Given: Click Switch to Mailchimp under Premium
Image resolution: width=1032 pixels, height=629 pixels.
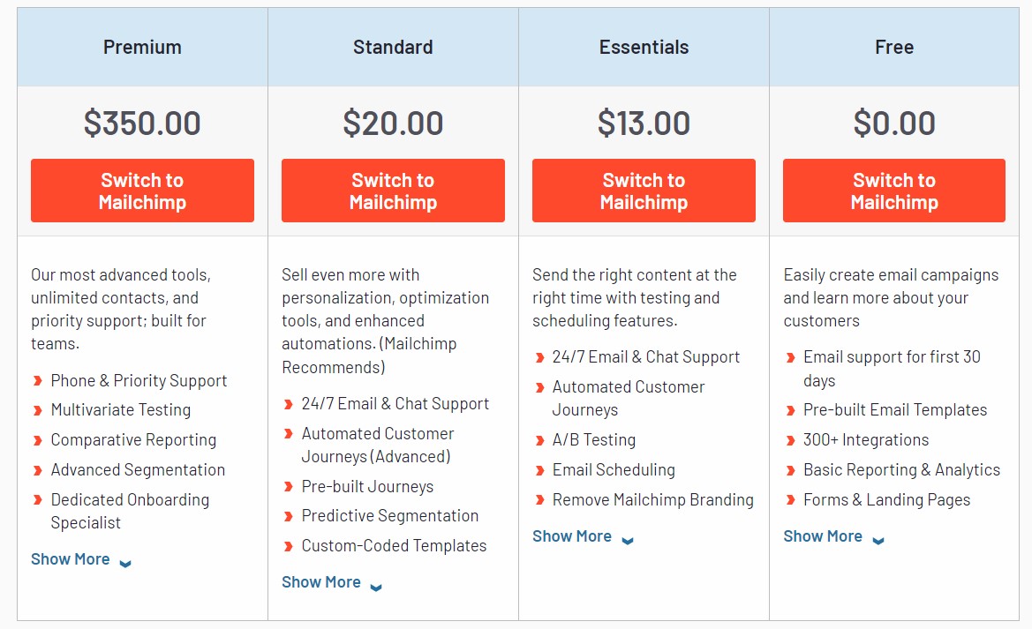Looking at the screenshot, I should [x=141, y=191].
